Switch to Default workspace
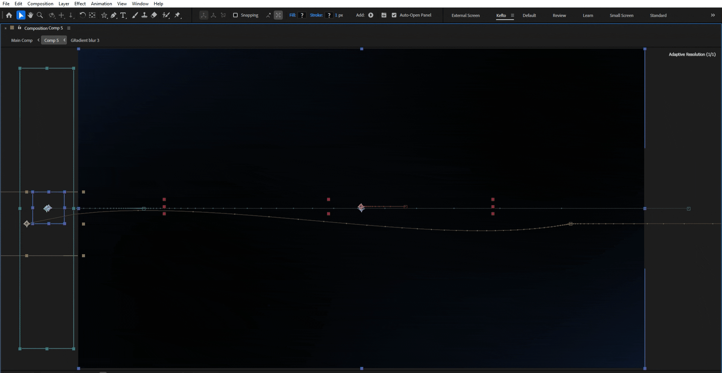This screenshot has height=373, width=722. coord(529,15)
